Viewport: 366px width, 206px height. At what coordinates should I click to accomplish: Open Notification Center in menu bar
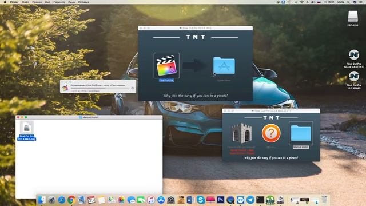(361, 2)
